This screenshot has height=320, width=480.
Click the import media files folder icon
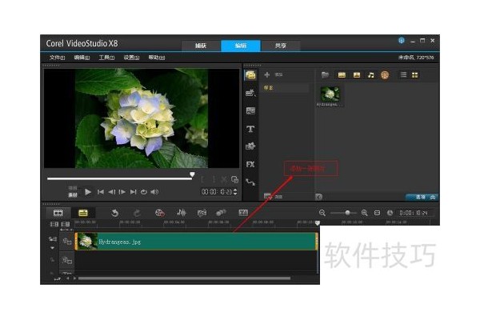click(x=325, y=74)
